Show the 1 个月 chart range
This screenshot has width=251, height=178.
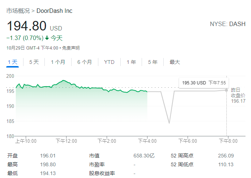tap(58, 62)
